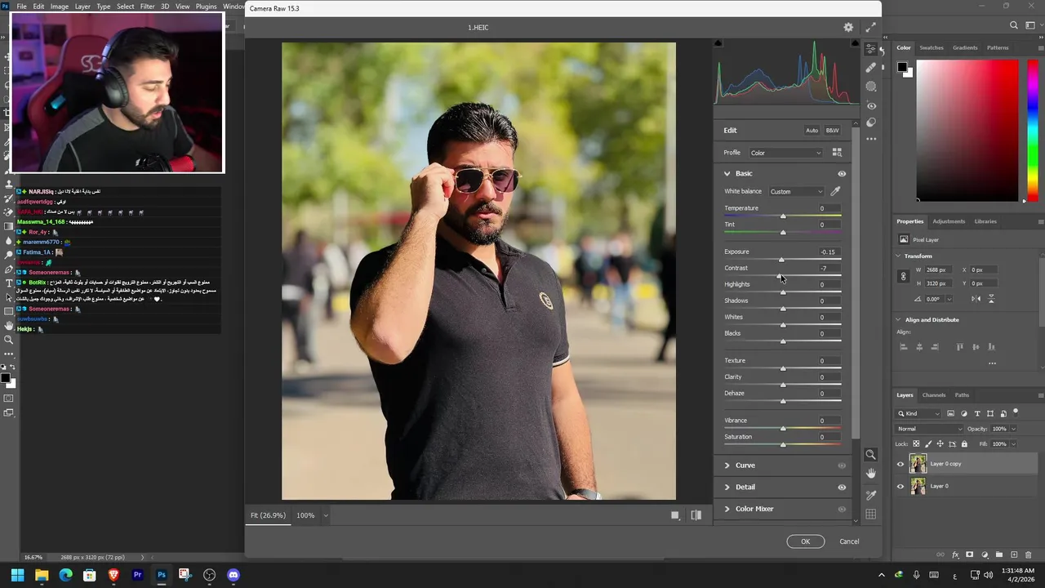Toggle the Color Sampler eyedropper tool
This screenshot has width=1045, height=588.
(870, 495)
